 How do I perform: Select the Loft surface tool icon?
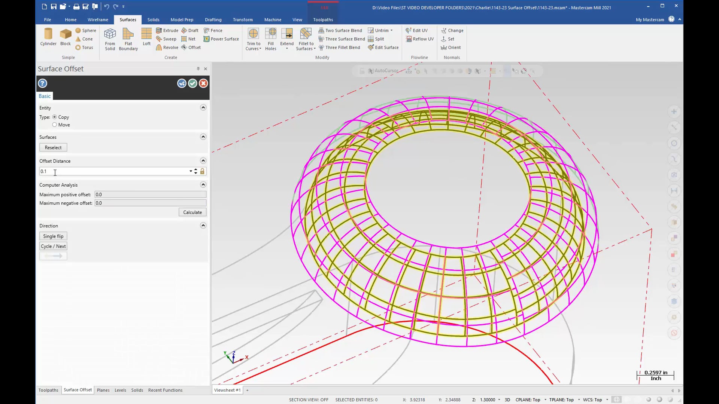pos(147,38)
